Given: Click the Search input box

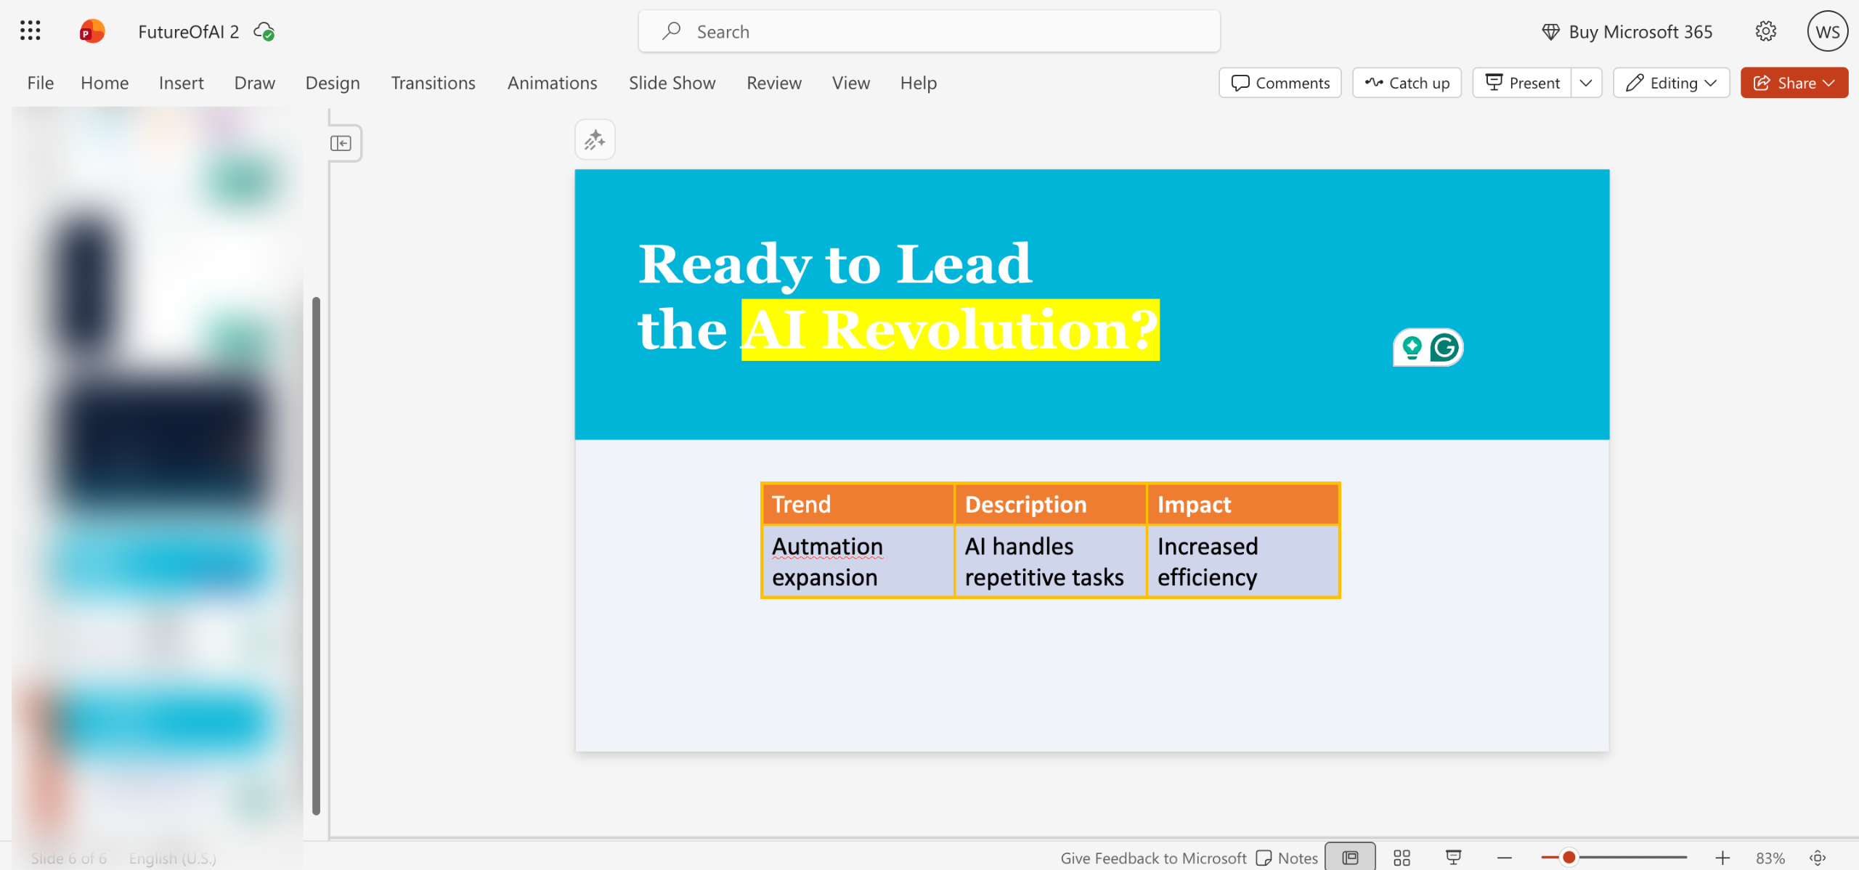Looking at the screenshot, I should (929, 31).
